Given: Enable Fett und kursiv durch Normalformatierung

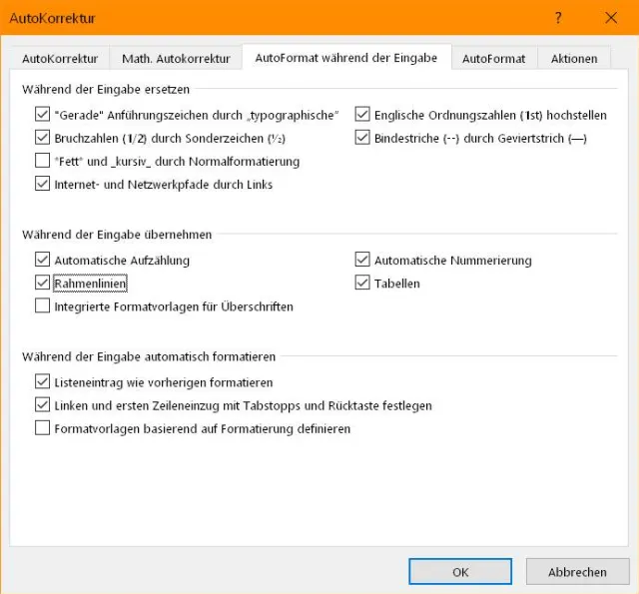Looking at the screenshot, I should [42, 161].
